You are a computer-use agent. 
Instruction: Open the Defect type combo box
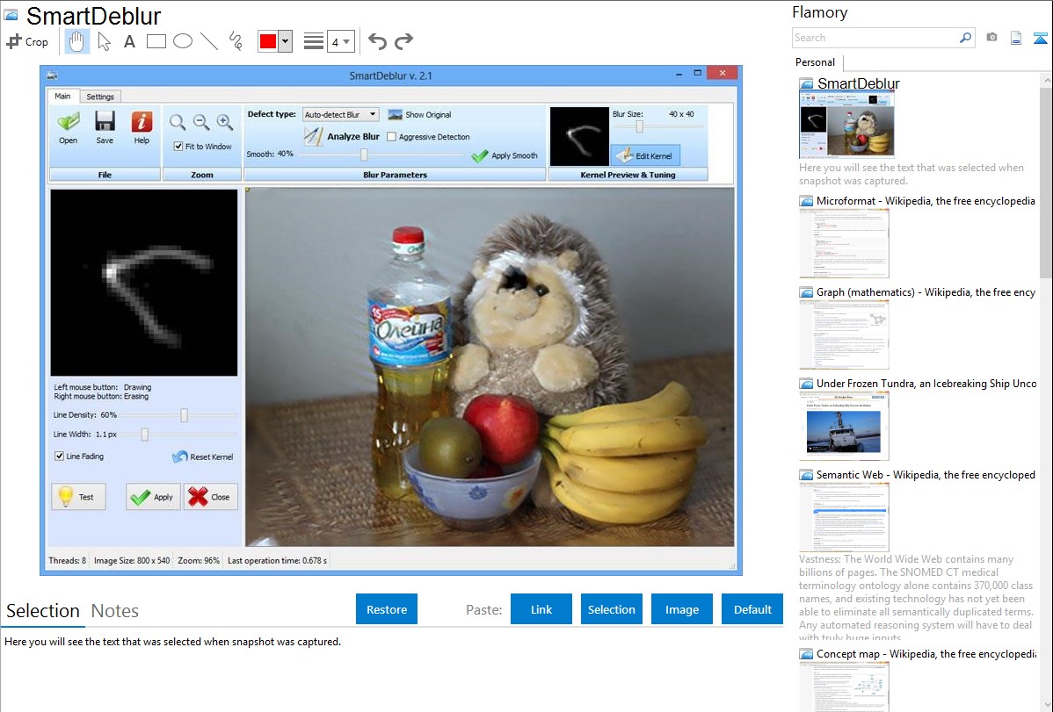[x=340, y=114]
